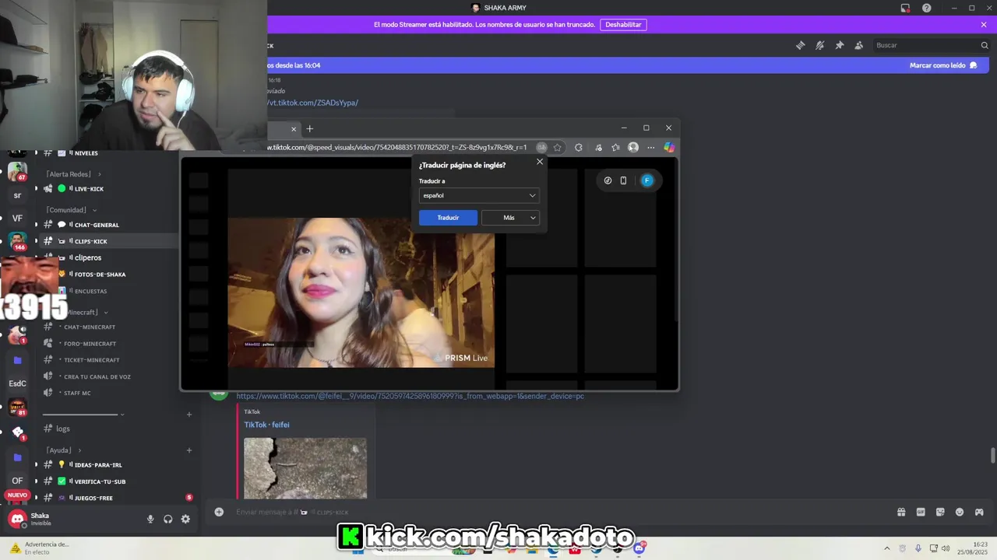
Task: Click phone icon in TikTok overlay
Action: pos(623,180)
